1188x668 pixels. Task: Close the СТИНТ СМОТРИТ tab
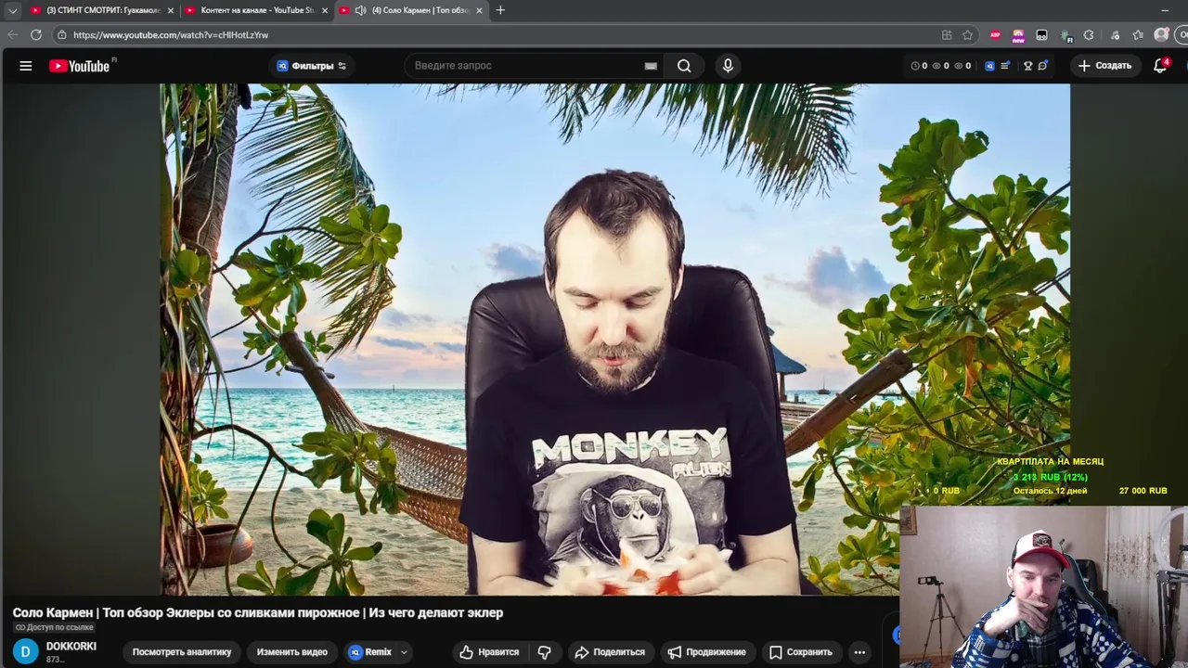(x=171, y=10)
